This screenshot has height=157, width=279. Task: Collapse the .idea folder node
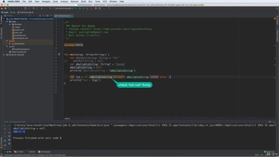[x=7, y=21]
